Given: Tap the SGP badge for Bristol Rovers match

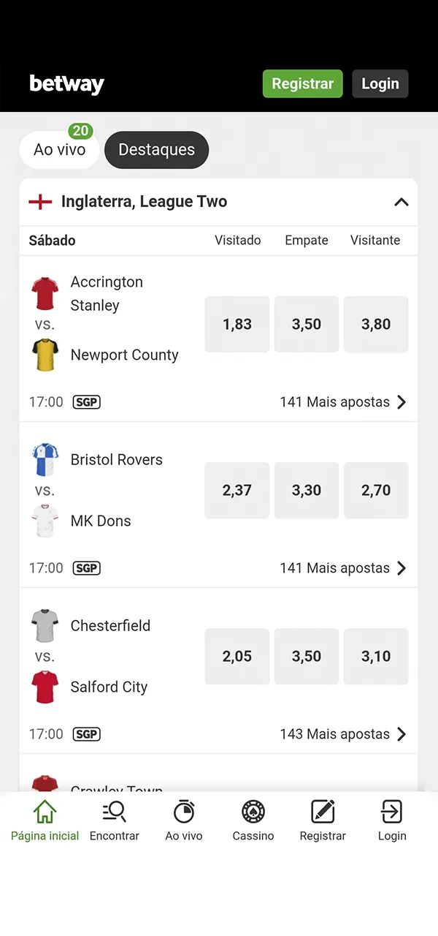Looking at the screenshot, I should click(86, 568).
